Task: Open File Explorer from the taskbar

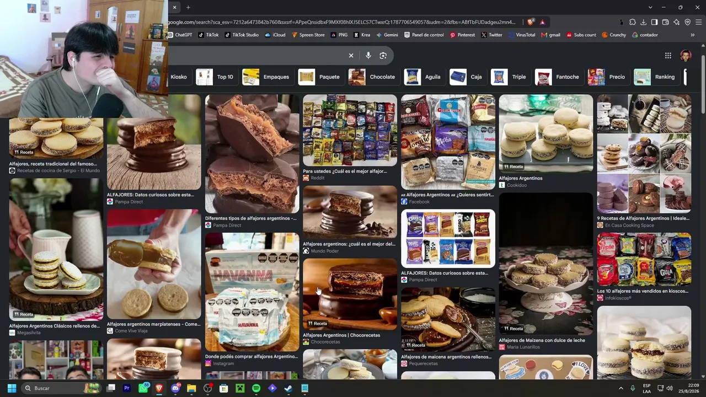Action: [191, 388]
